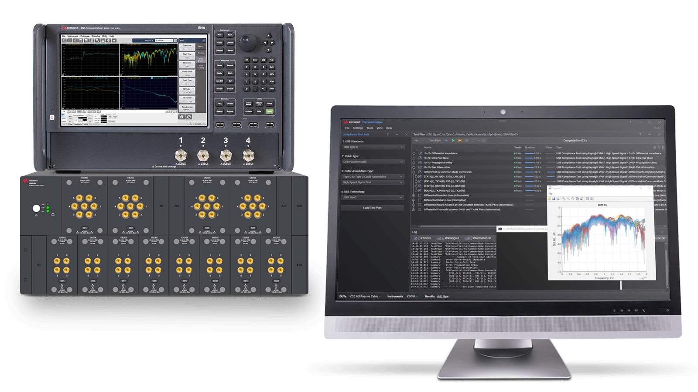
Task: Click help question mark in Compliance Test Sets
Action: 387,134
